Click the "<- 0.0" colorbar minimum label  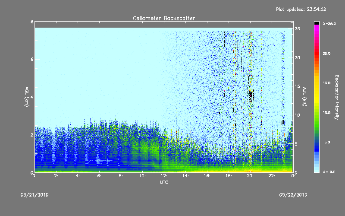(329, 172)
